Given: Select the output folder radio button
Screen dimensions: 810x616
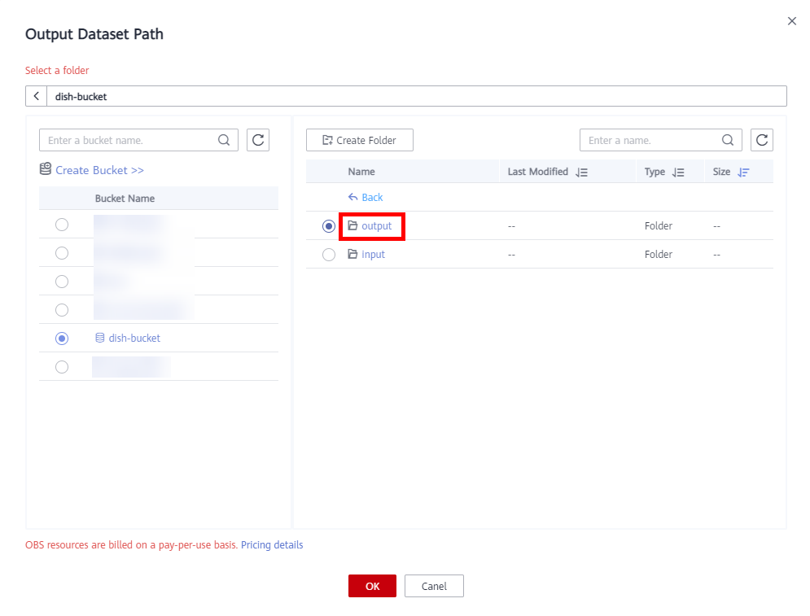Looking at the screenshot, I should (329, 226).
